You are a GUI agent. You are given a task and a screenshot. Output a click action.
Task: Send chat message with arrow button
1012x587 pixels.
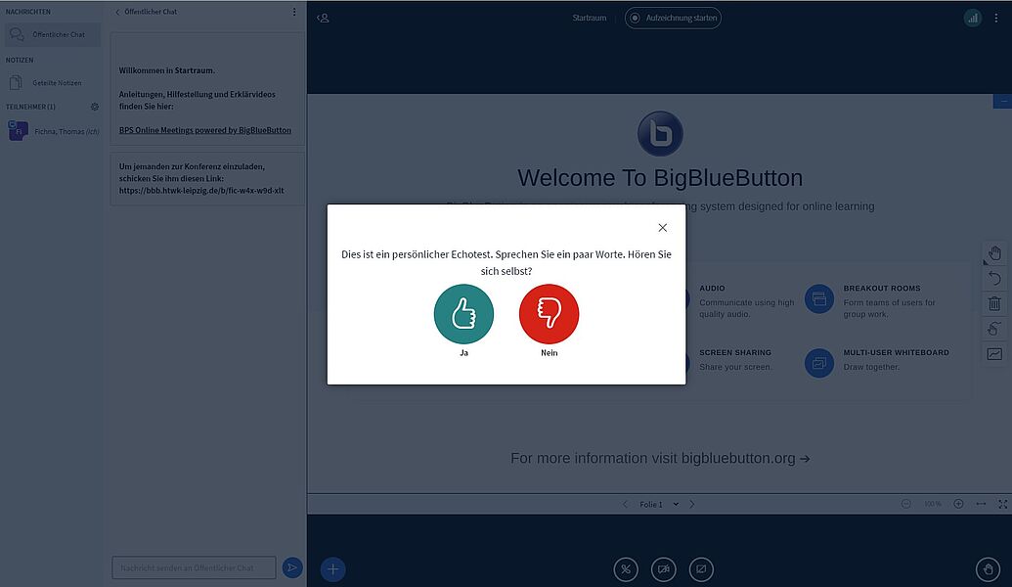(292, 567)
